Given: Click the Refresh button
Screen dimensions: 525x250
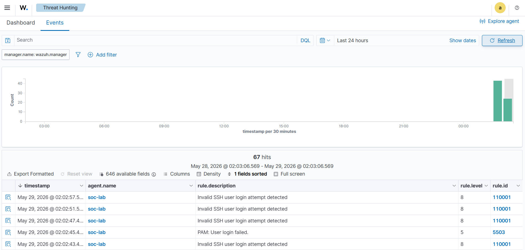Looking at the screenshot, I should click(x=502, y=41).
